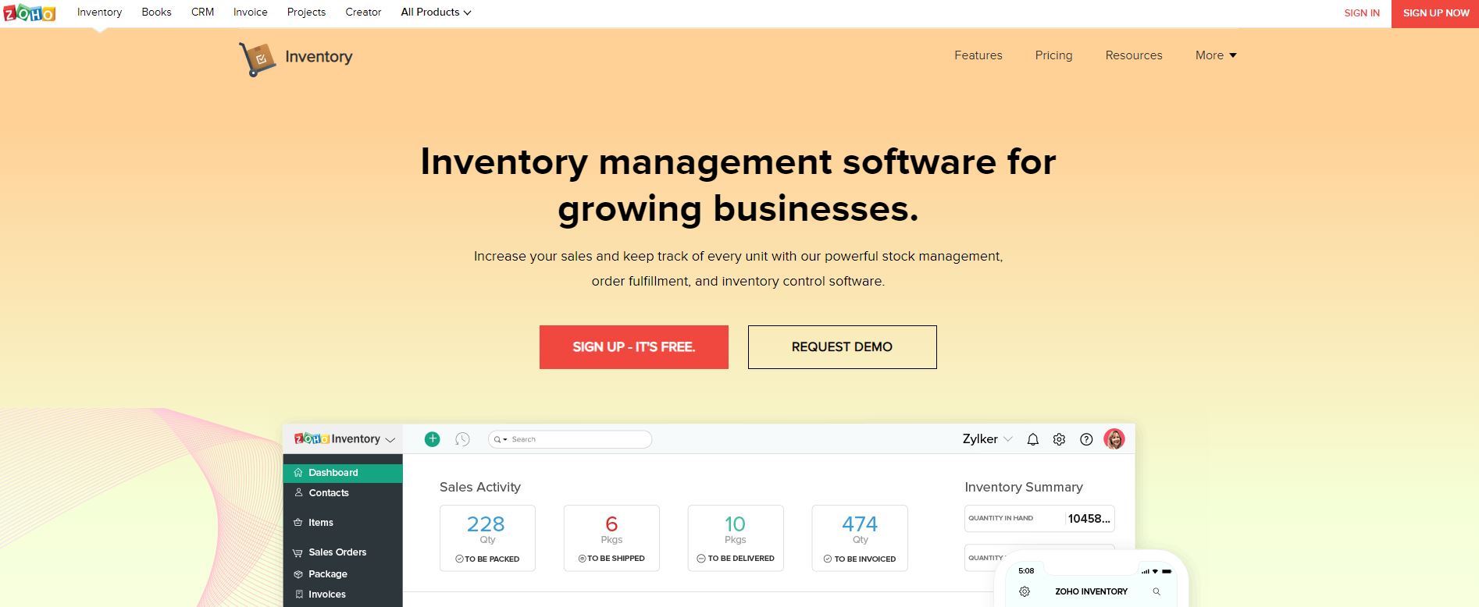Open the Resources page
Image resolution: width=1479 pixels, height=607 pixels.
tap(1133, 55)
